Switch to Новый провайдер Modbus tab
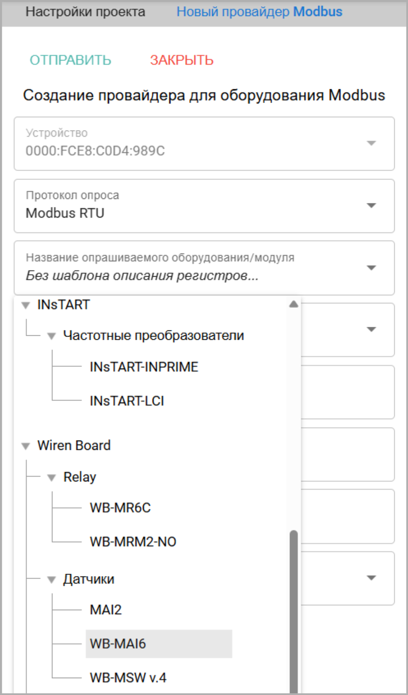The image size is (408, 695). (259, 12)
